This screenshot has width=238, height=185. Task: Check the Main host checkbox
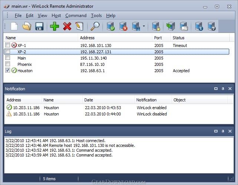pos(7,58)
